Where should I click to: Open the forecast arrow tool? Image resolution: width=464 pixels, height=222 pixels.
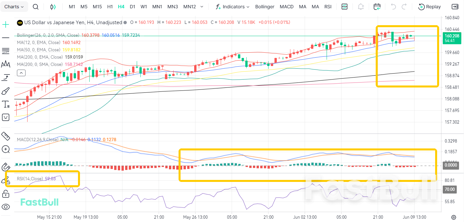[6, 78]
